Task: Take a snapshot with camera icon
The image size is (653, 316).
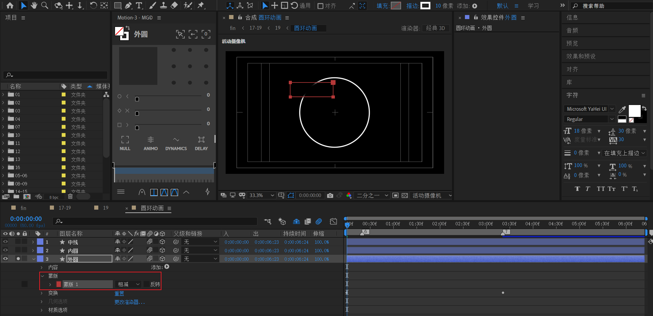Action: coord(330,195)
